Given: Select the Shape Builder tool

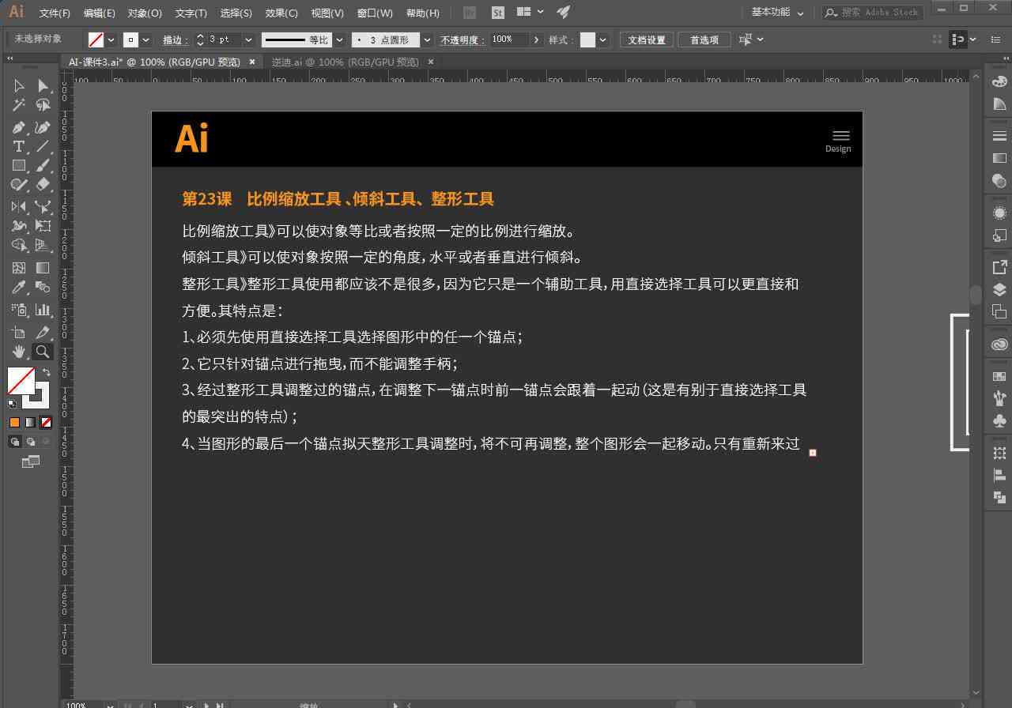Looking at the screenshot, I should (19, 246).
